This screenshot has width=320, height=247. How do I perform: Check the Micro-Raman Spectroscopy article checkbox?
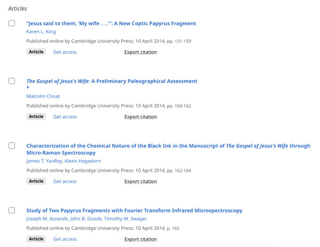(12, 146)
